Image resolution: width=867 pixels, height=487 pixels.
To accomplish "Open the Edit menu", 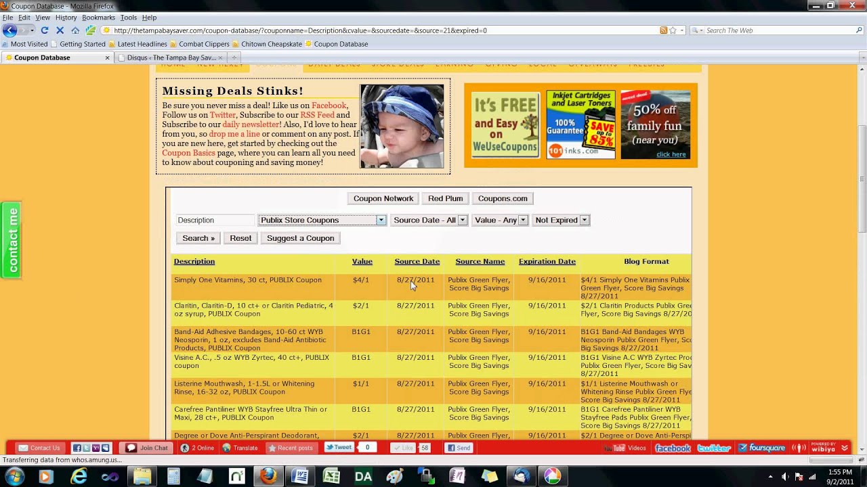I will click(24, 18).
